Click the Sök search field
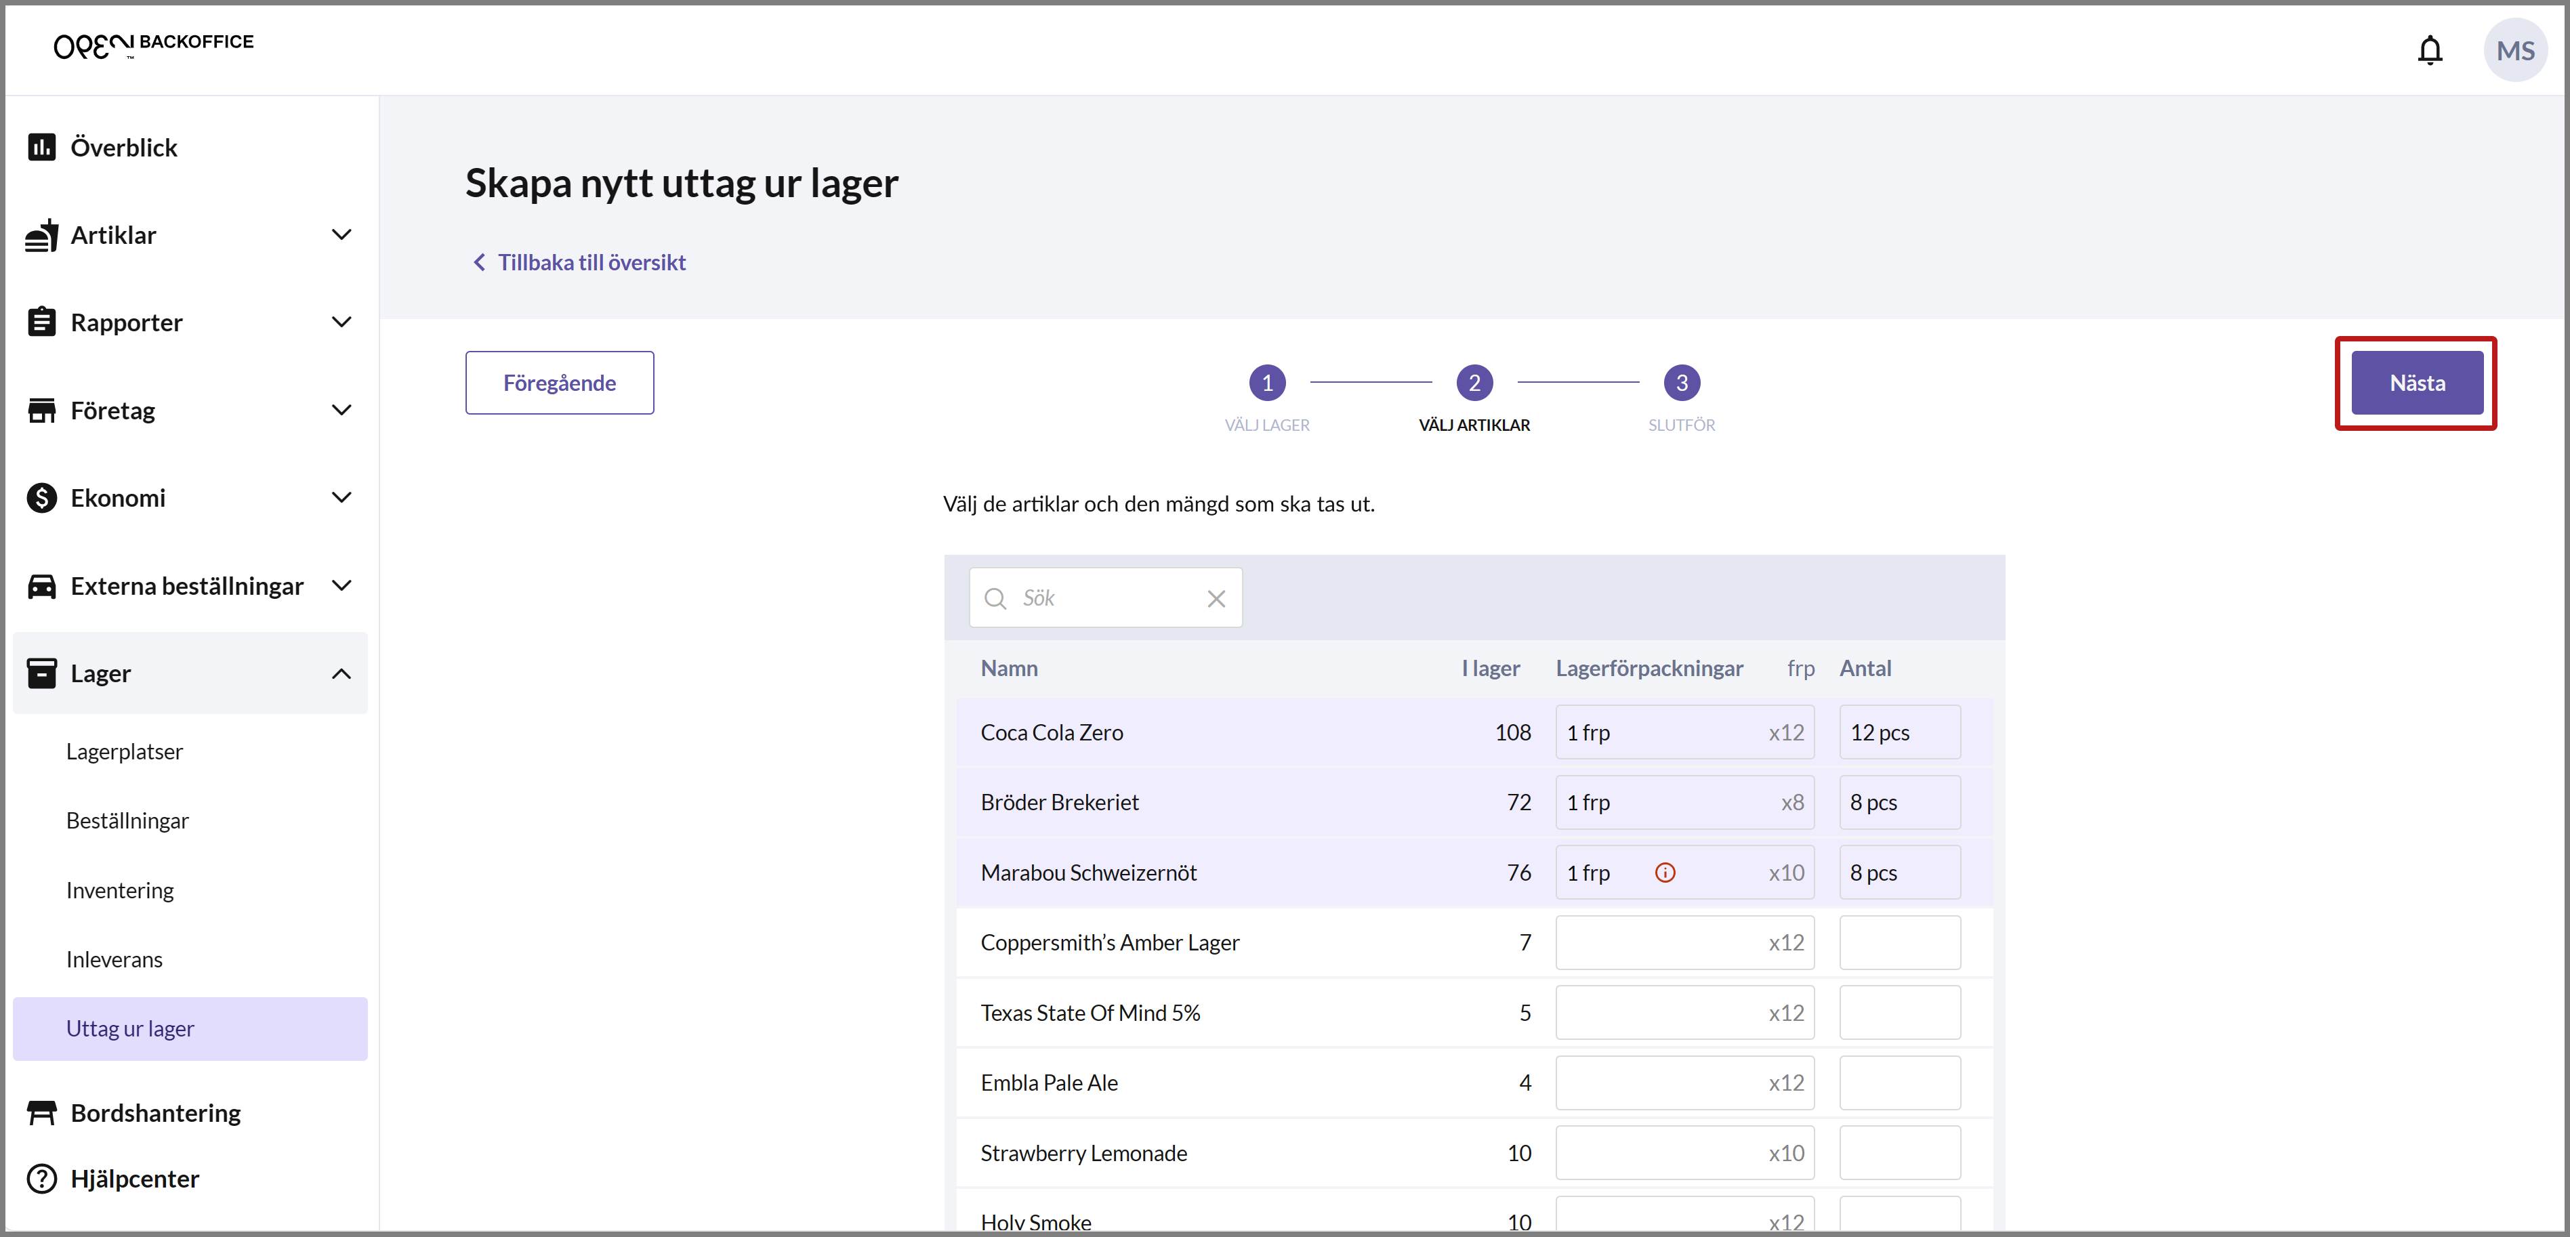Image resolution: width=2570 pixels, height=1237 pixels. (x=1105, y=599)
